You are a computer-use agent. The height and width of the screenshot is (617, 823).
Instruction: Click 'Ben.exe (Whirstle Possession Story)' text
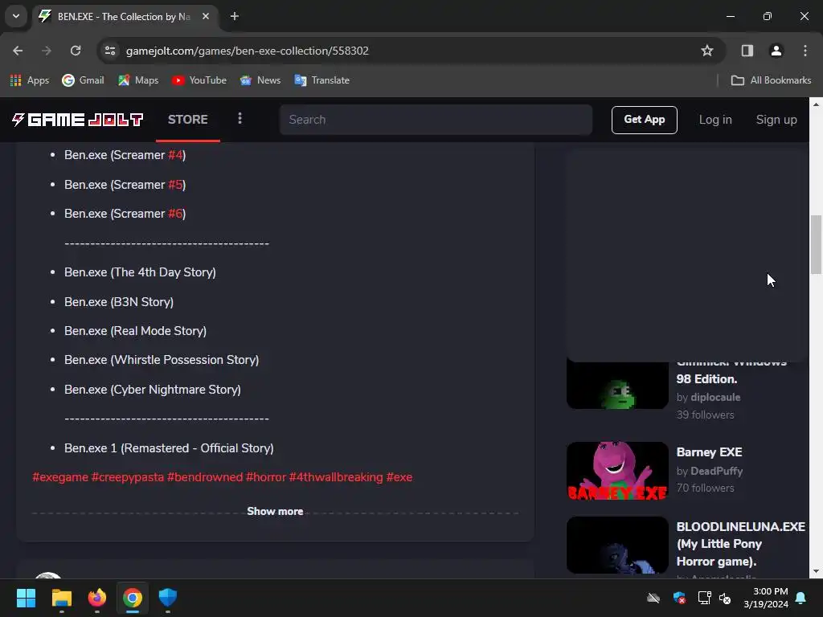(162, 360)
